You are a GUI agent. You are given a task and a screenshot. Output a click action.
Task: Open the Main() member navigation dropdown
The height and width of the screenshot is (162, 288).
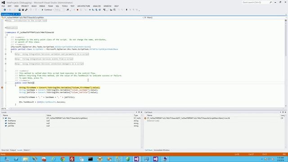point(215,18)
